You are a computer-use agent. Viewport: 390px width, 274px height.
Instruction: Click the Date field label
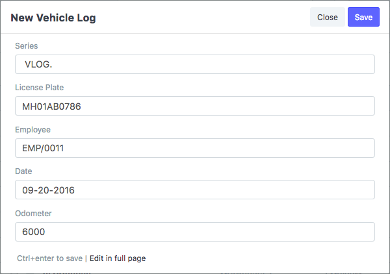[x=23, y=171]
